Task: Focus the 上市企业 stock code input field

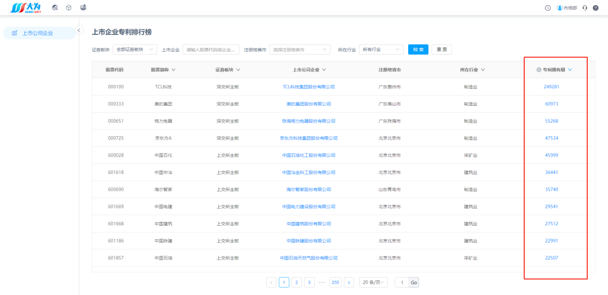Action: tap(211, 50)
